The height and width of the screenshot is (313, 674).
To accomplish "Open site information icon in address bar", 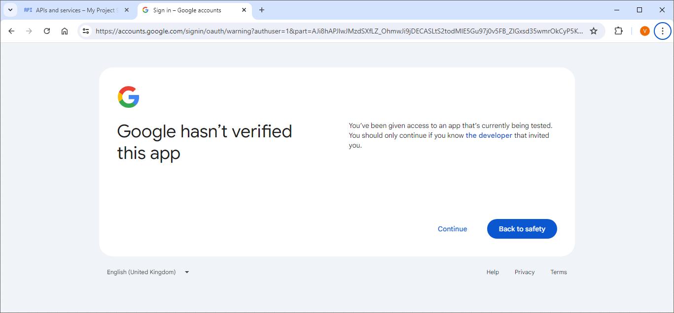I will point(86,31).
